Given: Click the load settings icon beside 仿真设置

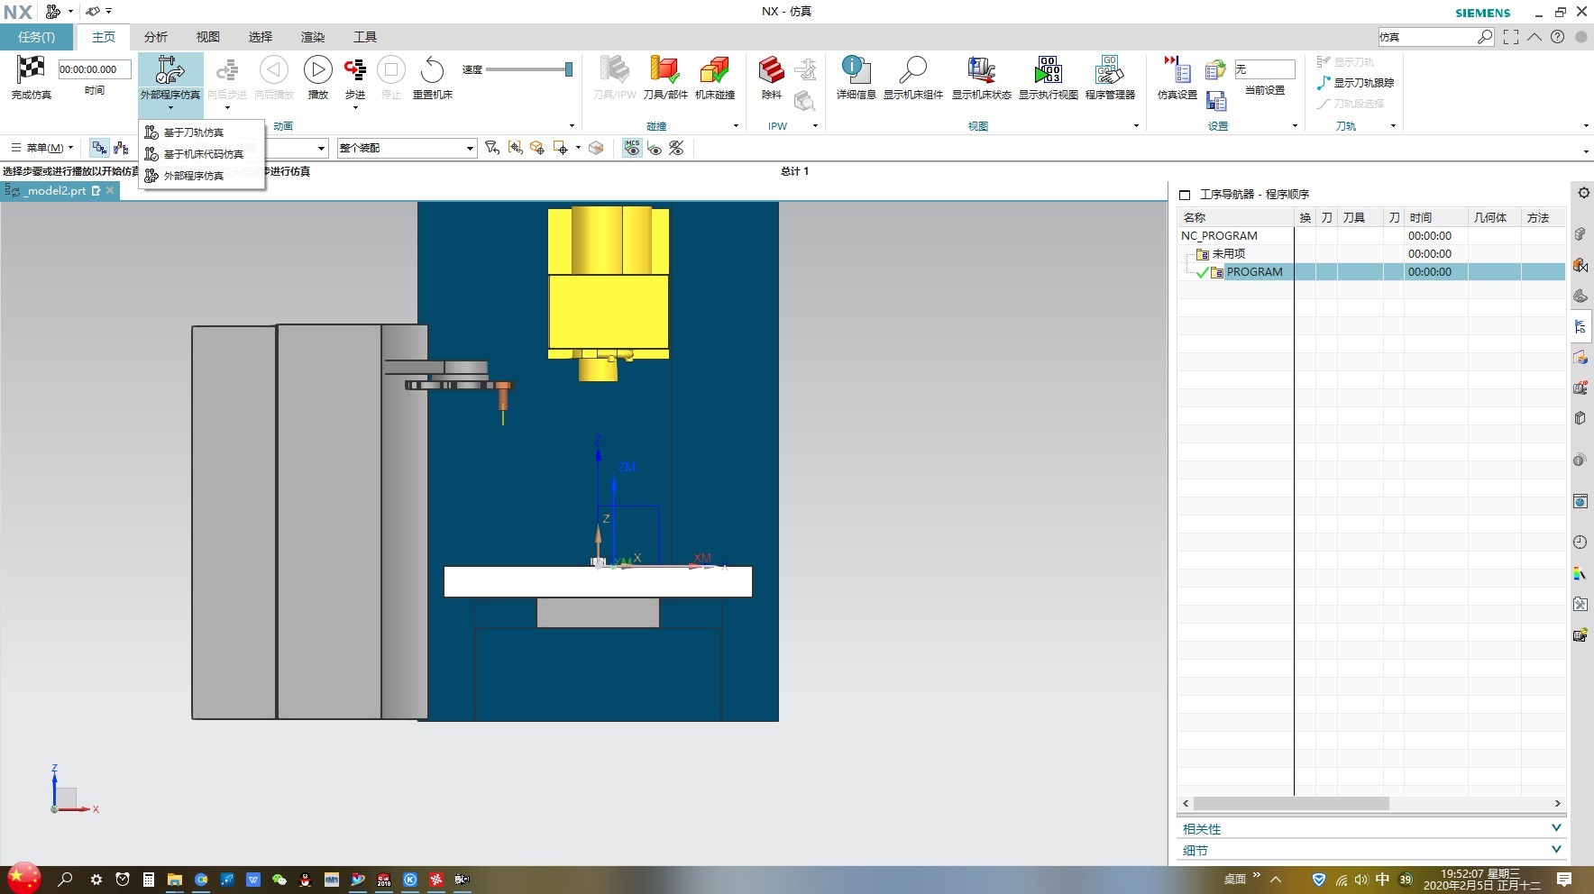Looking at the screenshot, I should (x=1215, y=69).
